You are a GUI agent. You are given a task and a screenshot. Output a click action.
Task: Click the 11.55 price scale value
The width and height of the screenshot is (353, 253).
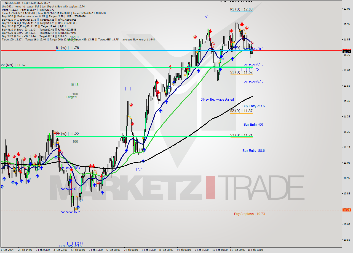347,86
